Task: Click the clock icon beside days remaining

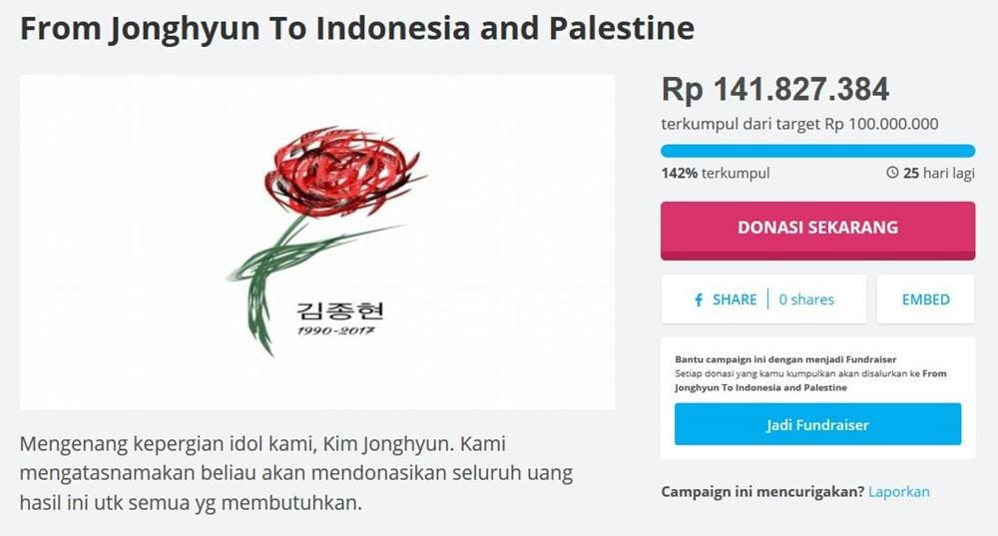Action: pyautogui.click(x=892, y=173)
